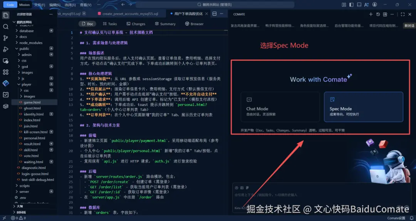Image resolution: width=416 pixels, height=221 pixels.
Task: Switch to the Summary tab
Action: (165, 24)
